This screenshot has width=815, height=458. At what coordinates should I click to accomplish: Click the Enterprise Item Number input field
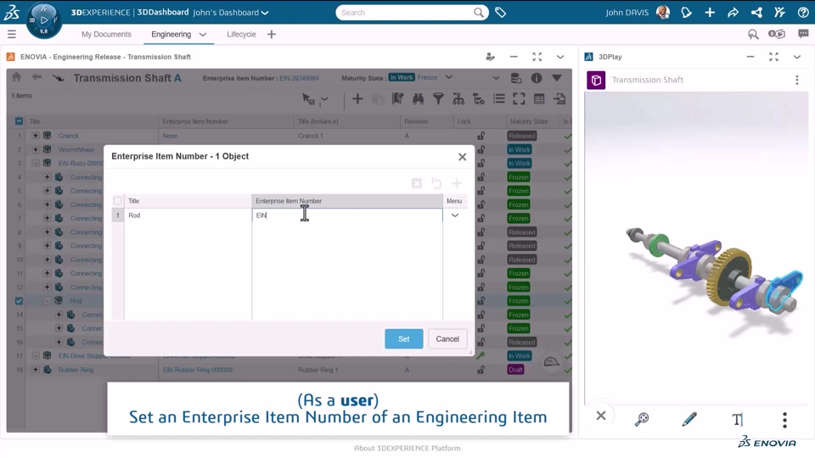[x=347, y=215]
